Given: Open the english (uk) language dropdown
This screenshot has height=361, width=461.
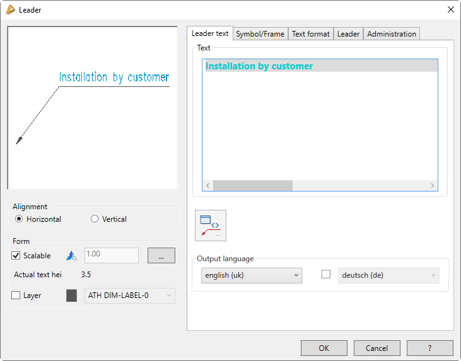Looking at the screenshot, I should tap(252, 275).
